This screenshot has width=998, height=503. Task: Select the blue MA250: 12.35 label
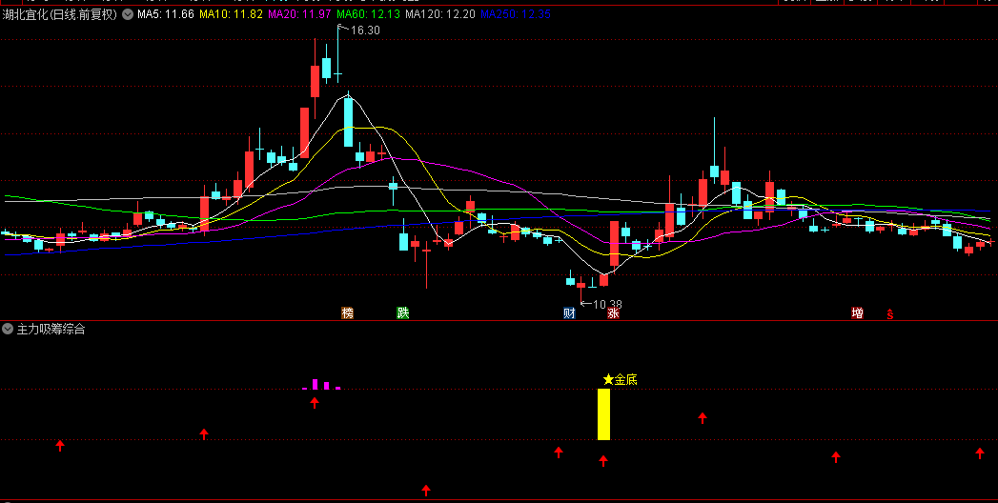pos(516,14)
